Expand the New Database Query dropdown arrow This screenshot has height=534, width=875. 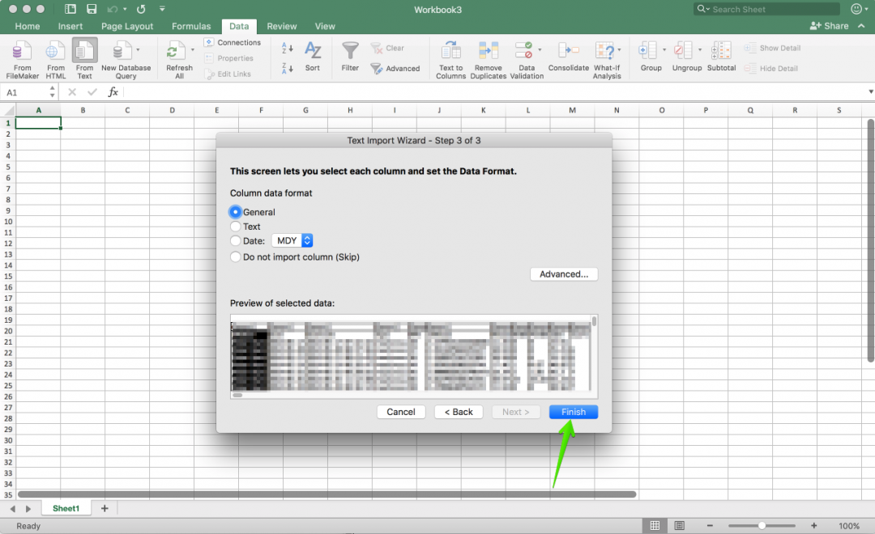(x=138, y=50)
